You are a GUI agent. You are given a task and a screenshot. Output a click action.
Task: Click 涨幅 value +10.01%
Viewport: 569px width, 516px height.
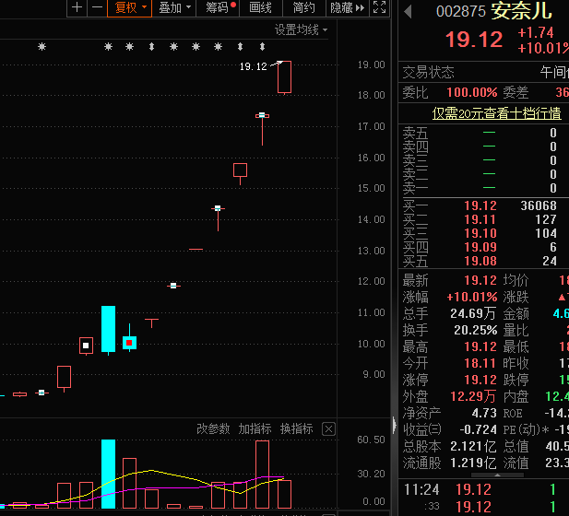[472, 297]
